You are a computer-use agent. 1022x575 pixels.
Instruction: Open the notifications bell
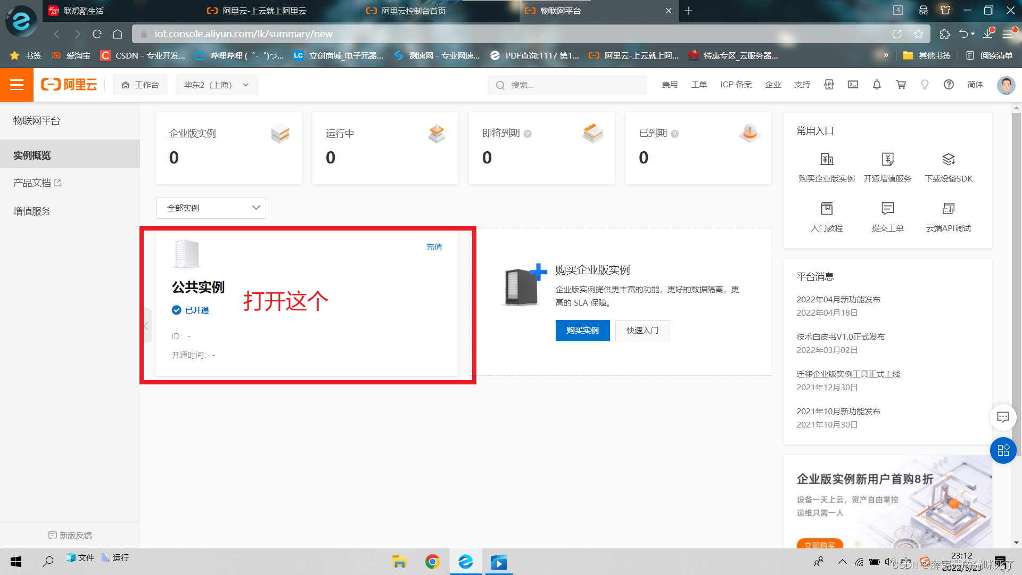point(877,85)
